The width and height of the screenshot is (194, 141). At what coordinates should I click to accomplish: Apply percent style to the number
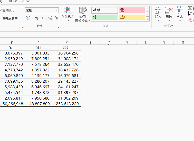pyautogui.click(x=37, y=18)
